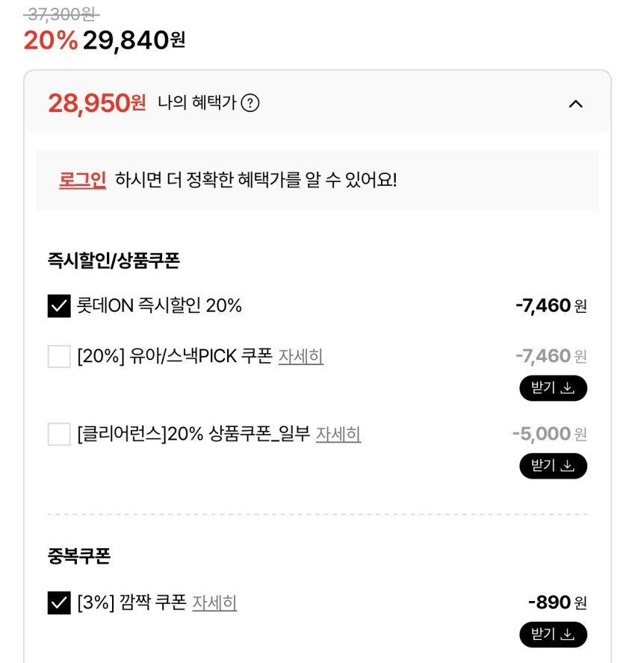
Task: Click the 28,950원 benefit price
Action: (x=96, y=103)
